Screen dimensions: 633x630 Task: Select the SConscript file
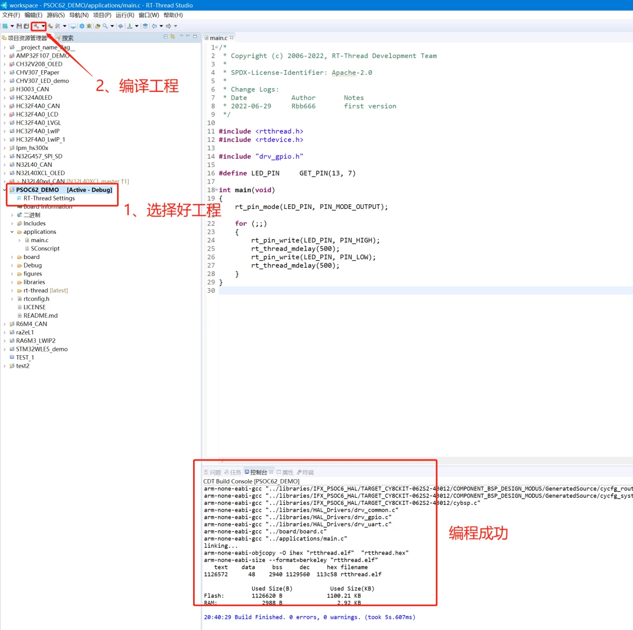[x=45, y=249]
